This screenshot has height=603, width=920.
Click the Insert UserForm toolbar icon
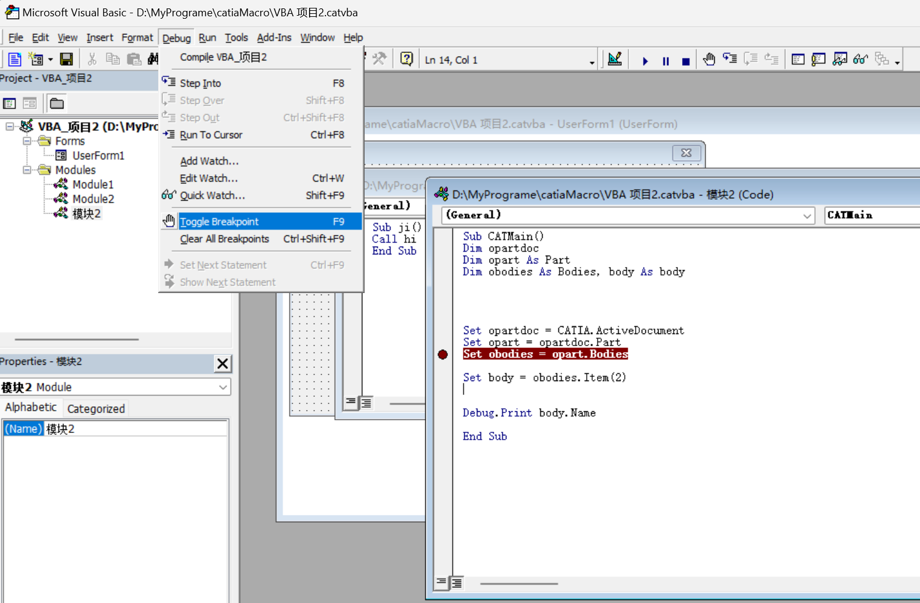click(x=36, y=59)
